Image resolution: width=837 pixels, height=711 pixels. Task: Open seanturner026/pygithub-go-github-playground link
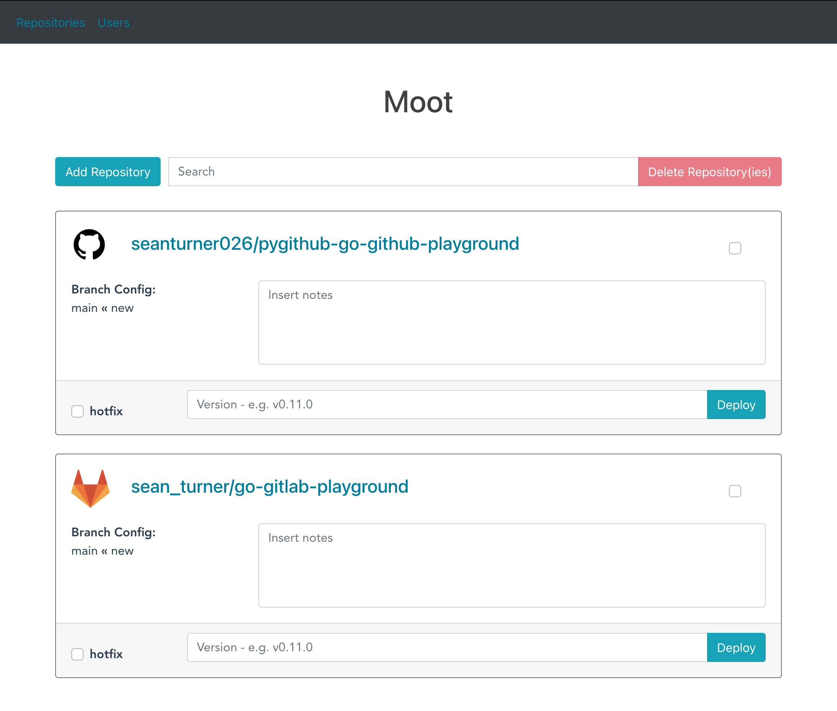tap(325, 244)
